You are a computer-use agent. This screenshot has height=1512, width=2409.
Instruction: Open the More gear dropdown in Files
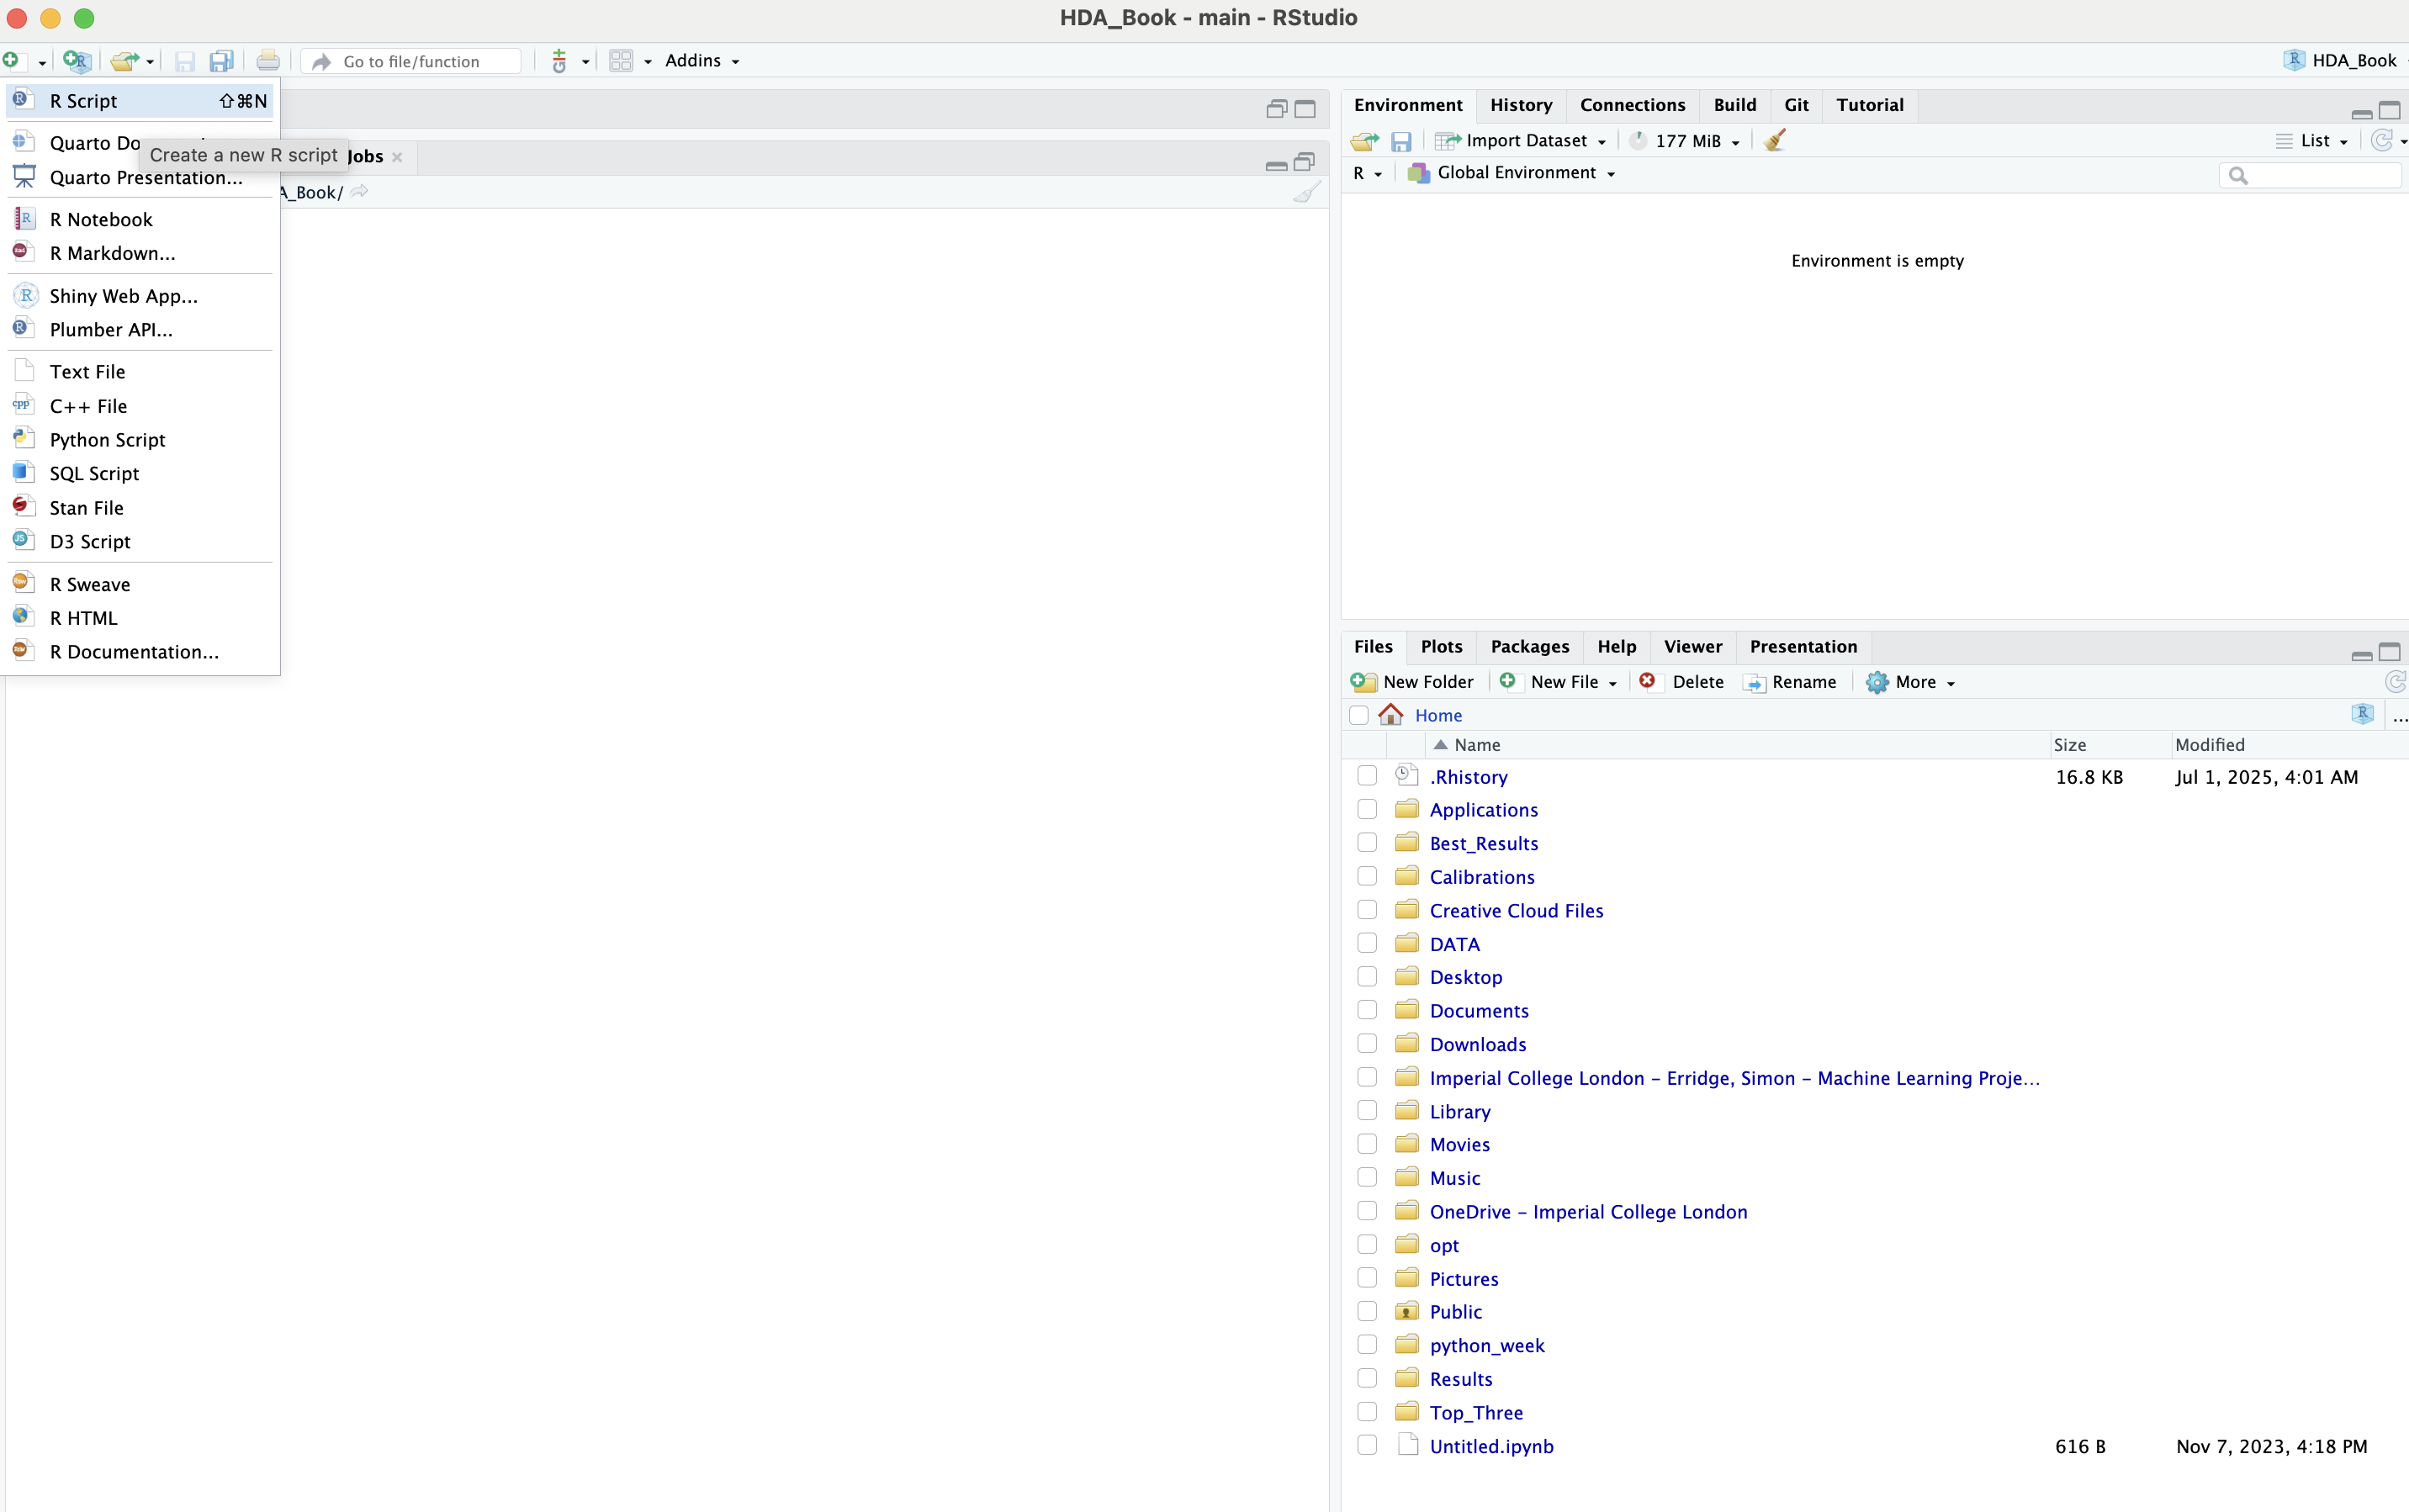[1910, 682]
